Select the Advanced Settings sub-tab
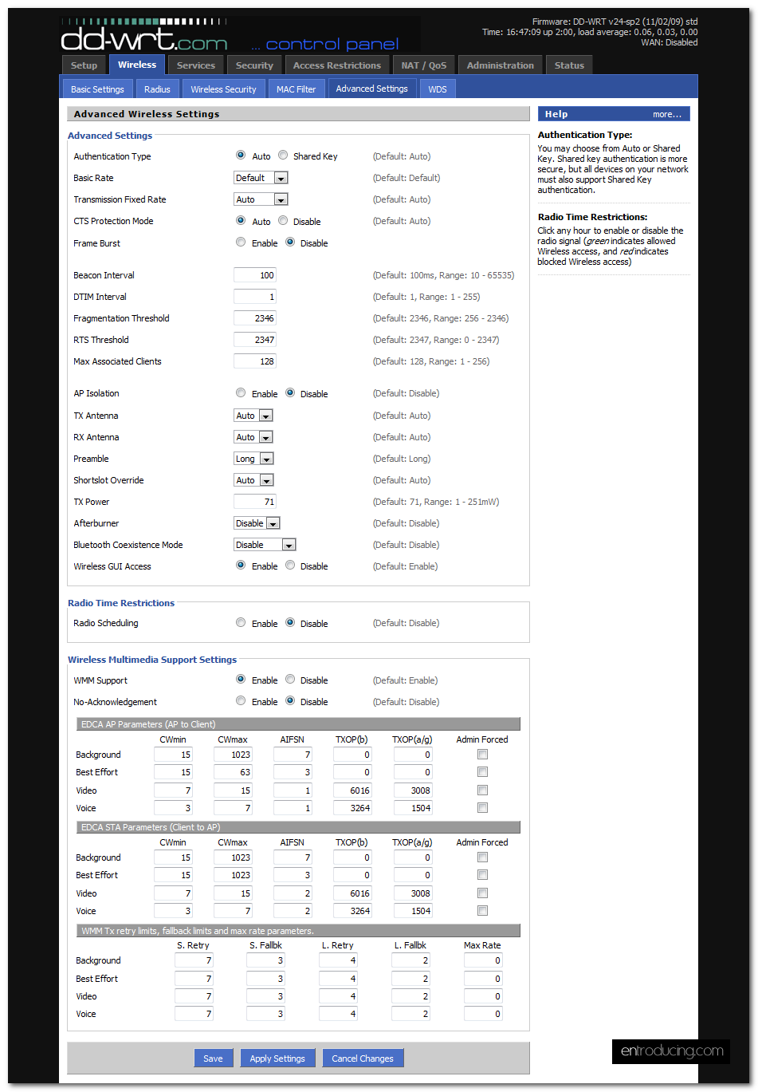 point(372,89)
